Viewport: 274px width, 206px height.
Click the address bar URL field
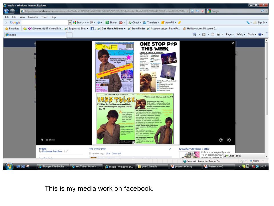(x=105, y=11)
